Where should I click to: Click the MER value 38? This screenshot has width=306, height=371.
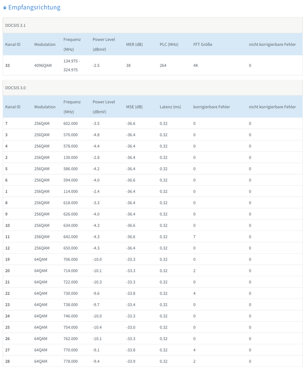pos(128,65)
